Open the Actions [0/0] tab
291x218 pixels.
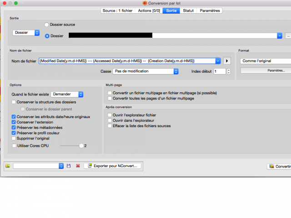[x=149, y=10]
